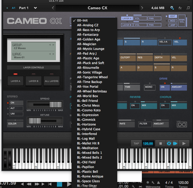Click the blue play-from-start icon
193x188 pixels.
pos(175,144)
